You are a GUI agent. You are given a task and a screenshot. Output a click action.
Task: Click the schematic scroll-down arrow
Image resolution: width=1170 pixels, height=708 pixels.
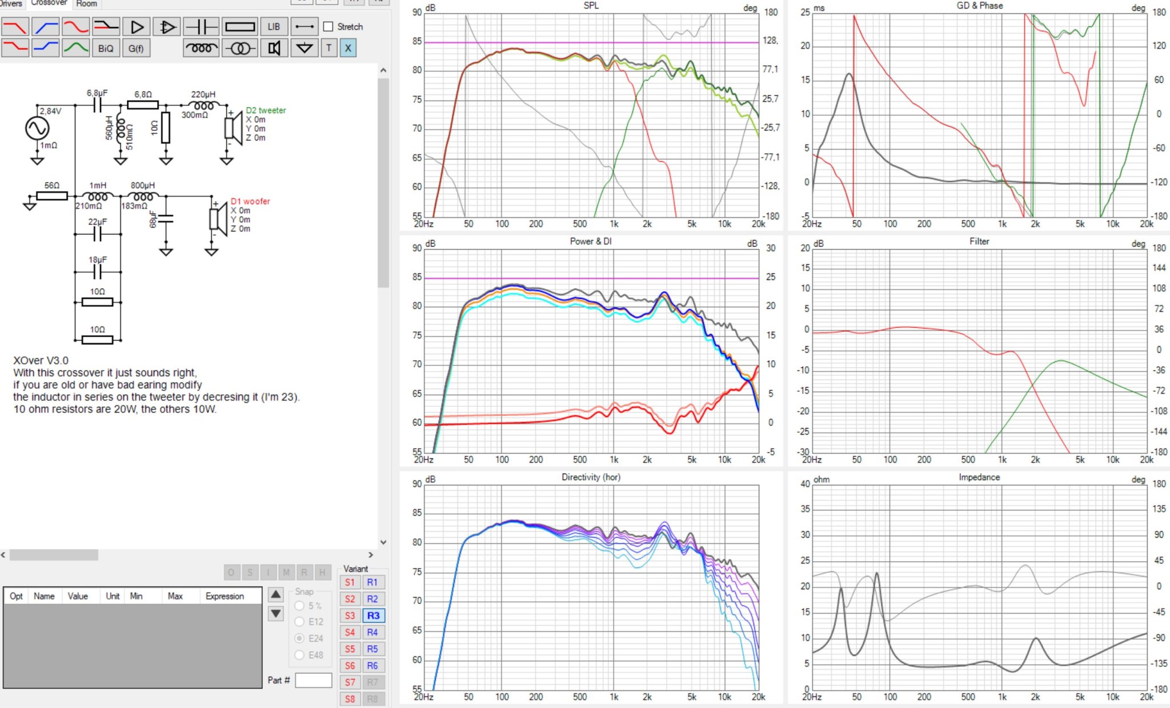[x=383, y=542]
